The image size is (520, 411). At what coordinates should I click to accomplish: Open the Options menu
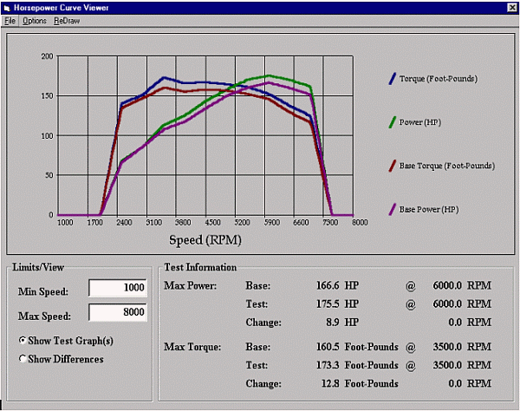[x=35, y=21]
